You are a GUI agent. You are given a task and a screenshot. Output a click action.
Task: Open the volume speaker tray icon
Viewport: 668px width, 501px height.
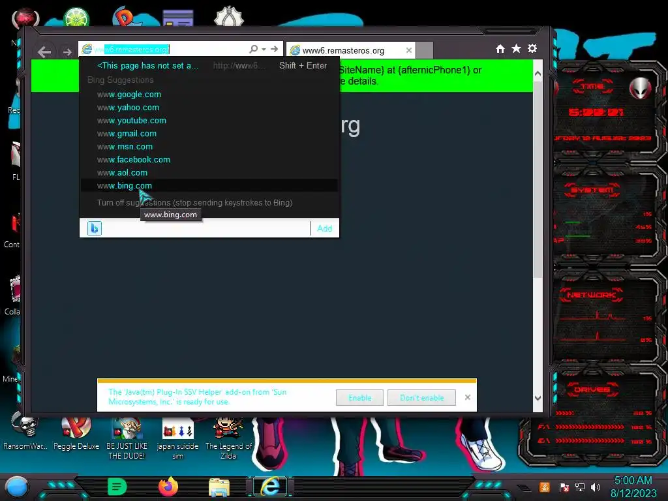(x=596, y=487)
